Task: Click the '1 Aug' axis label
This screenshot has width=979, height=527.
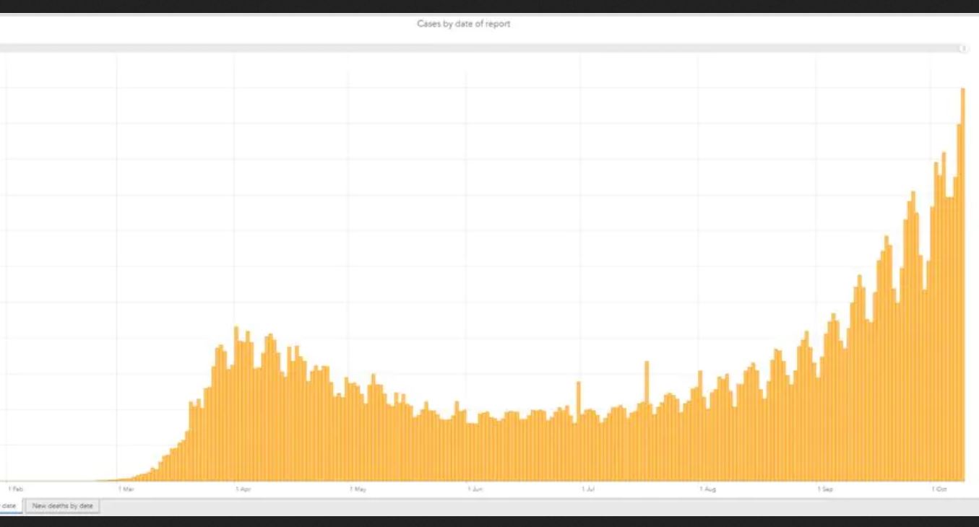Action: [x=707, y=489]
